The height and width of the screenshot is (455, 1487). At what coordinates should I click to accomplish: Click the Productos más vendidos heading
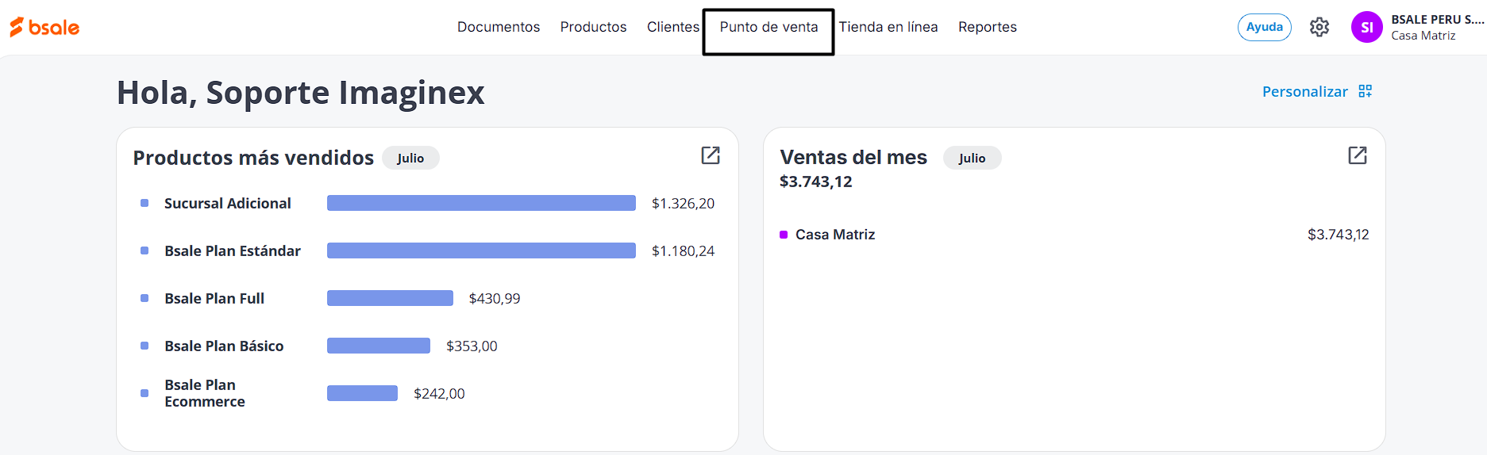point(253,158)
